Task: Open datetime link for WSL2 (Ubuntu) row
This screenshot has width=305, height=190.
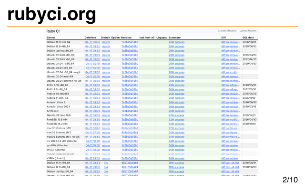Action: (x=92, y=150)
